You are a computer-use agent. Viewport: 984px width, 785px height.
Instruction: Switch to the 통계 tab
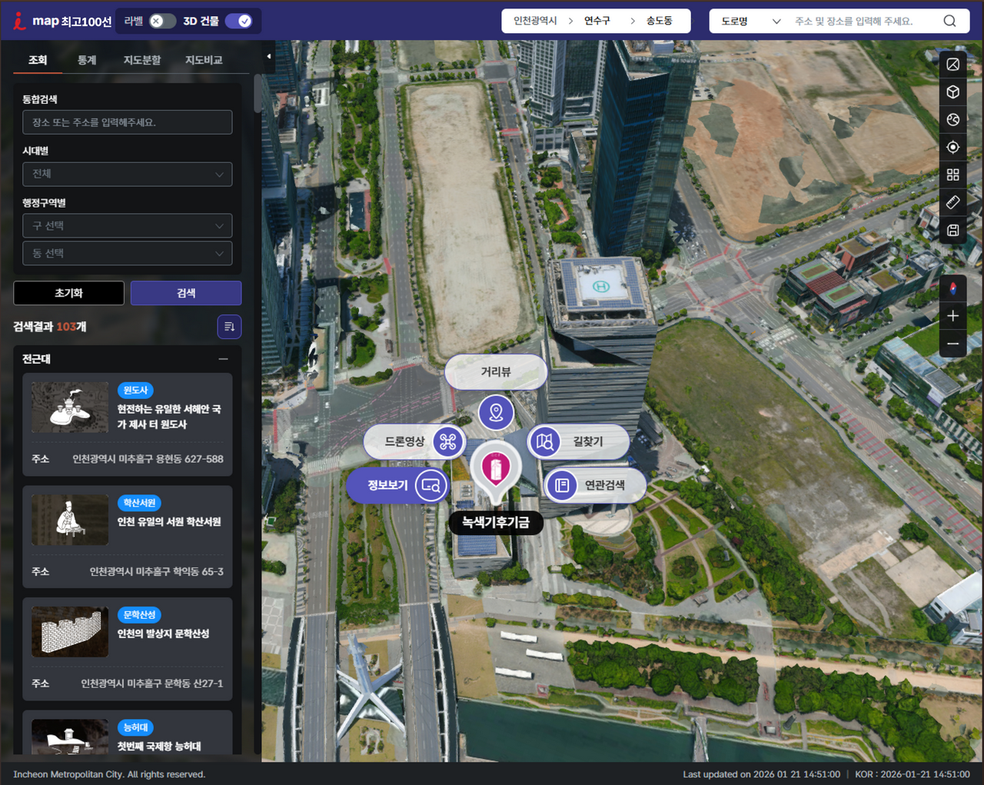click(x=87, y=60)
